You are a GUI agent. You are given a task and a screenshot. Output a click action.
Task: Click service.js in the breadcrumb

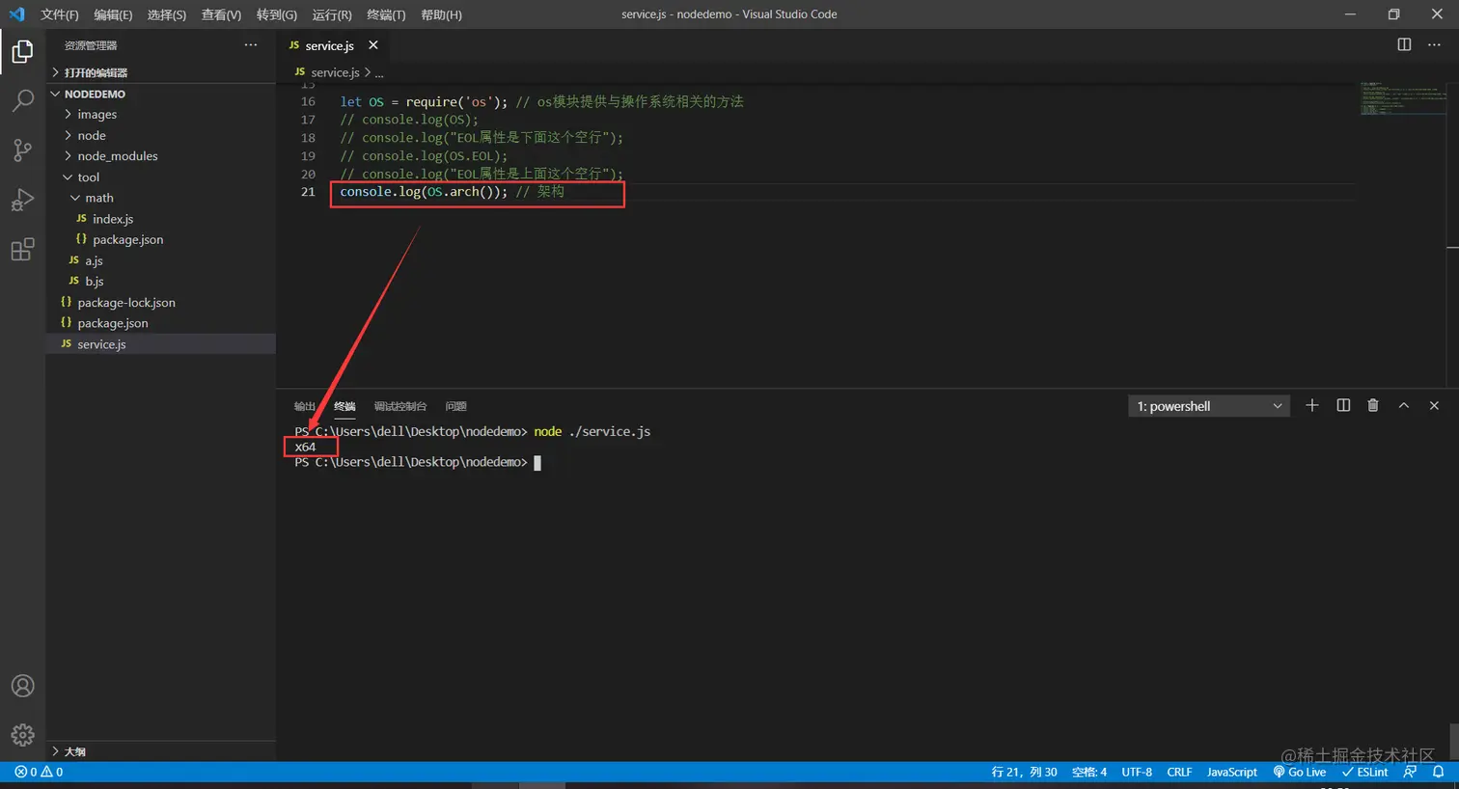pyautogui.click(x=335, y=72)
